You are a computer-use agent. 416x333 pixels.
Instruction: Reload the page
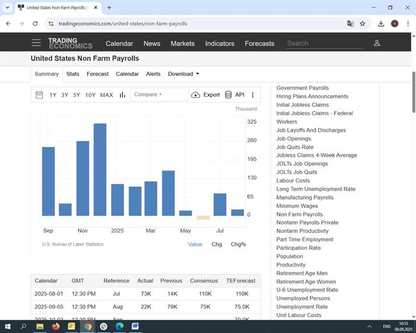pos(35,24)
